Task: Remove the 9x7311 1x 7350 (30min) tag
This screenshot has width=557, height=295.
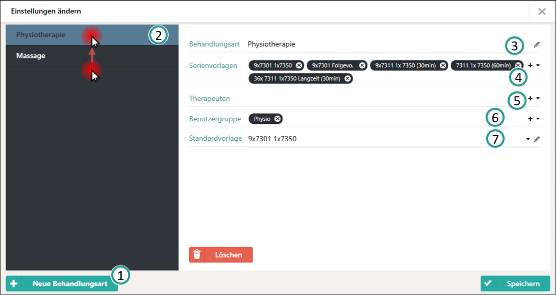Action: [443, 65]
